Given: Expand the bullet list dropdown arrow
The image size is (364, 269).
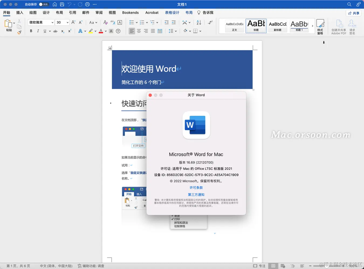Looking at the screenshot, I should [x=137, y=23].
